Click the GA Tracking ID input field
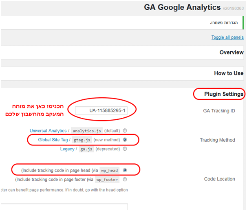The height and width of the screenshot is (211, 247). coord(101,110)
